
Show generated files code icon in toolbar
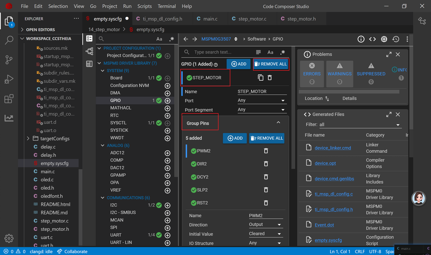(x=372, y=39)
